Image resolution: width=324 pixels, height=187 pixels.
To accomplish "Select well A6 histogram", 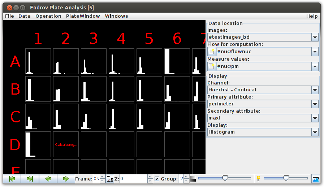I will [177, 61].
